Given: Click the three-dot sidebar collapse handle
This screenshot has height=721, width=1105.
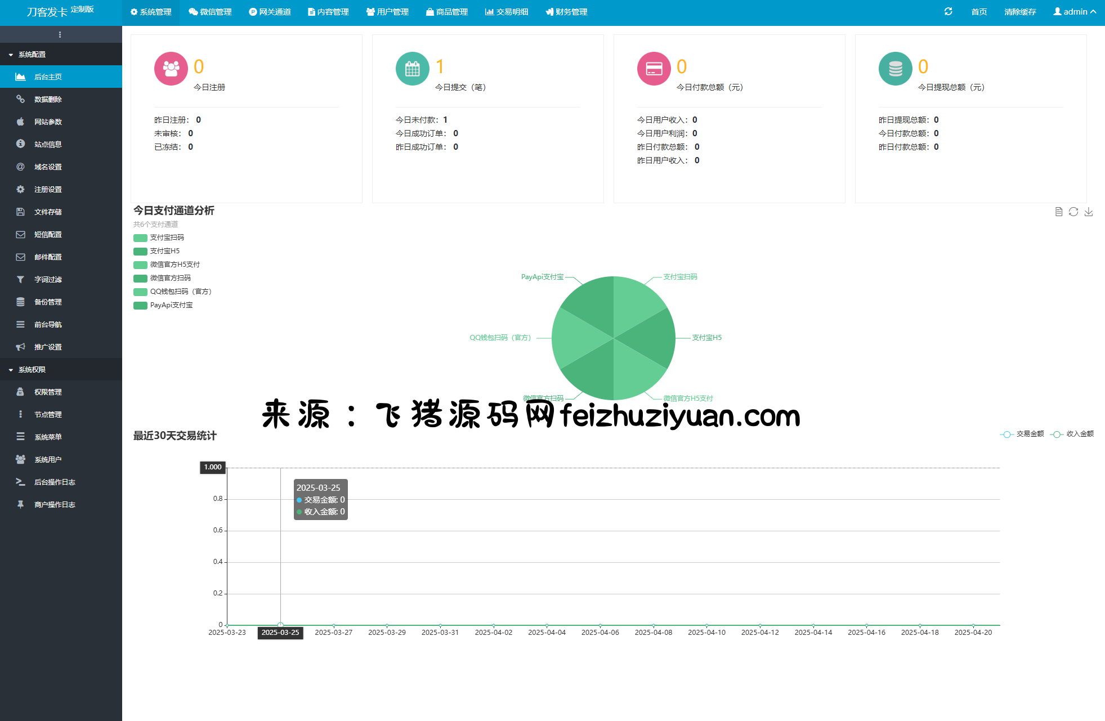Looking at the screenshot, I should (x=60, y=34).
